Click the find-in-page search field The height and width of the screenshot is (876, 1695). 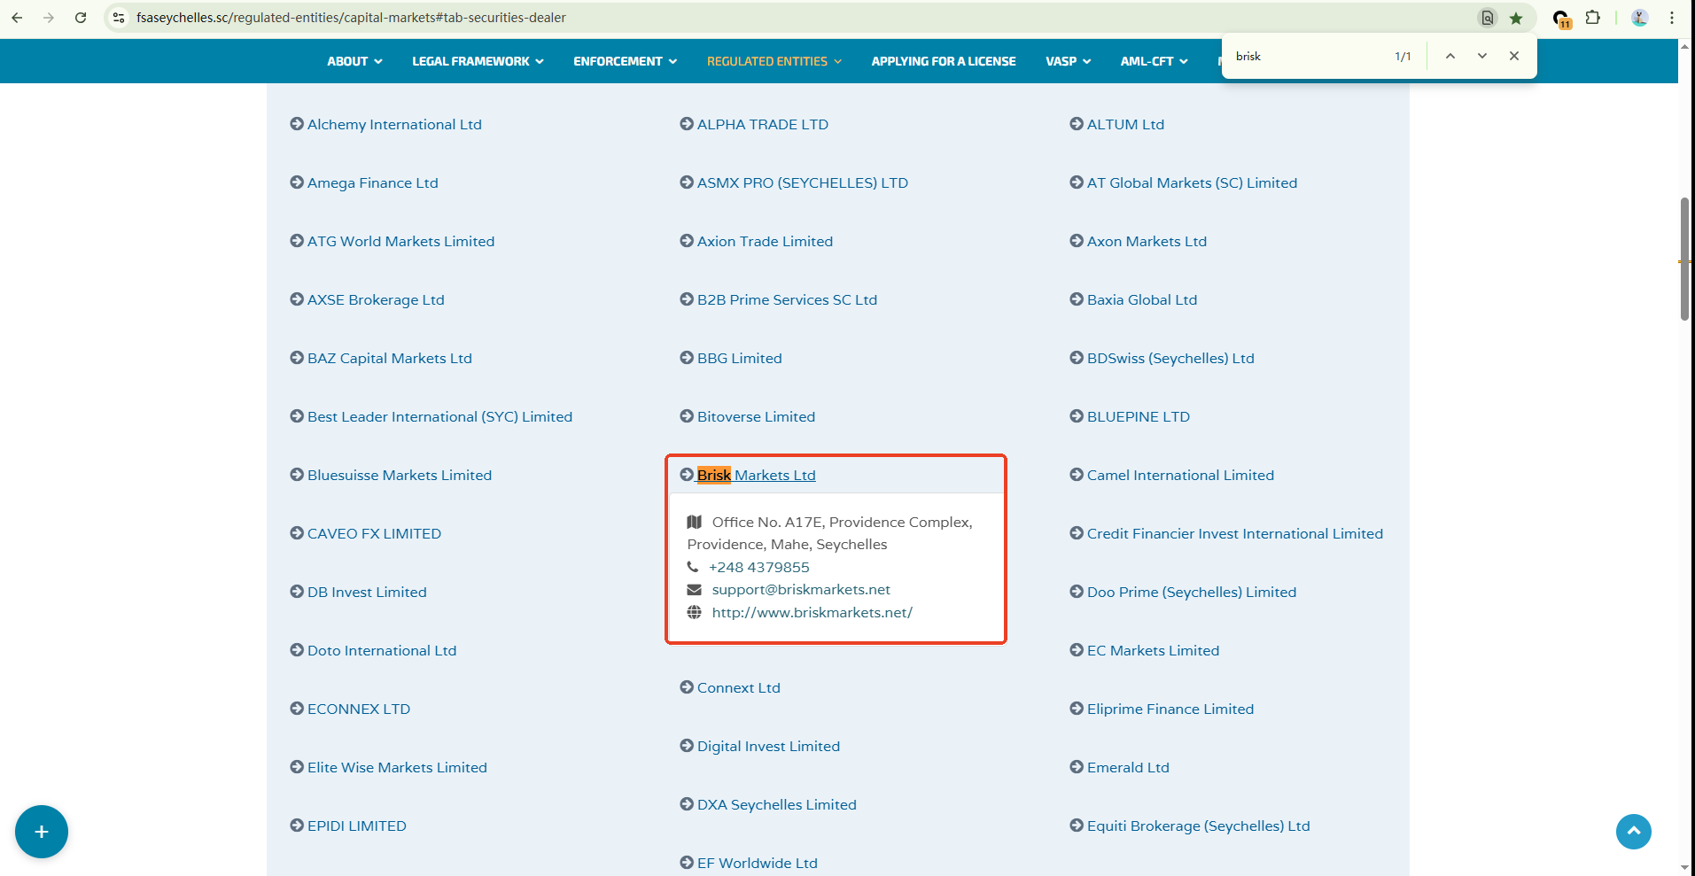(x=1307, y=56)
